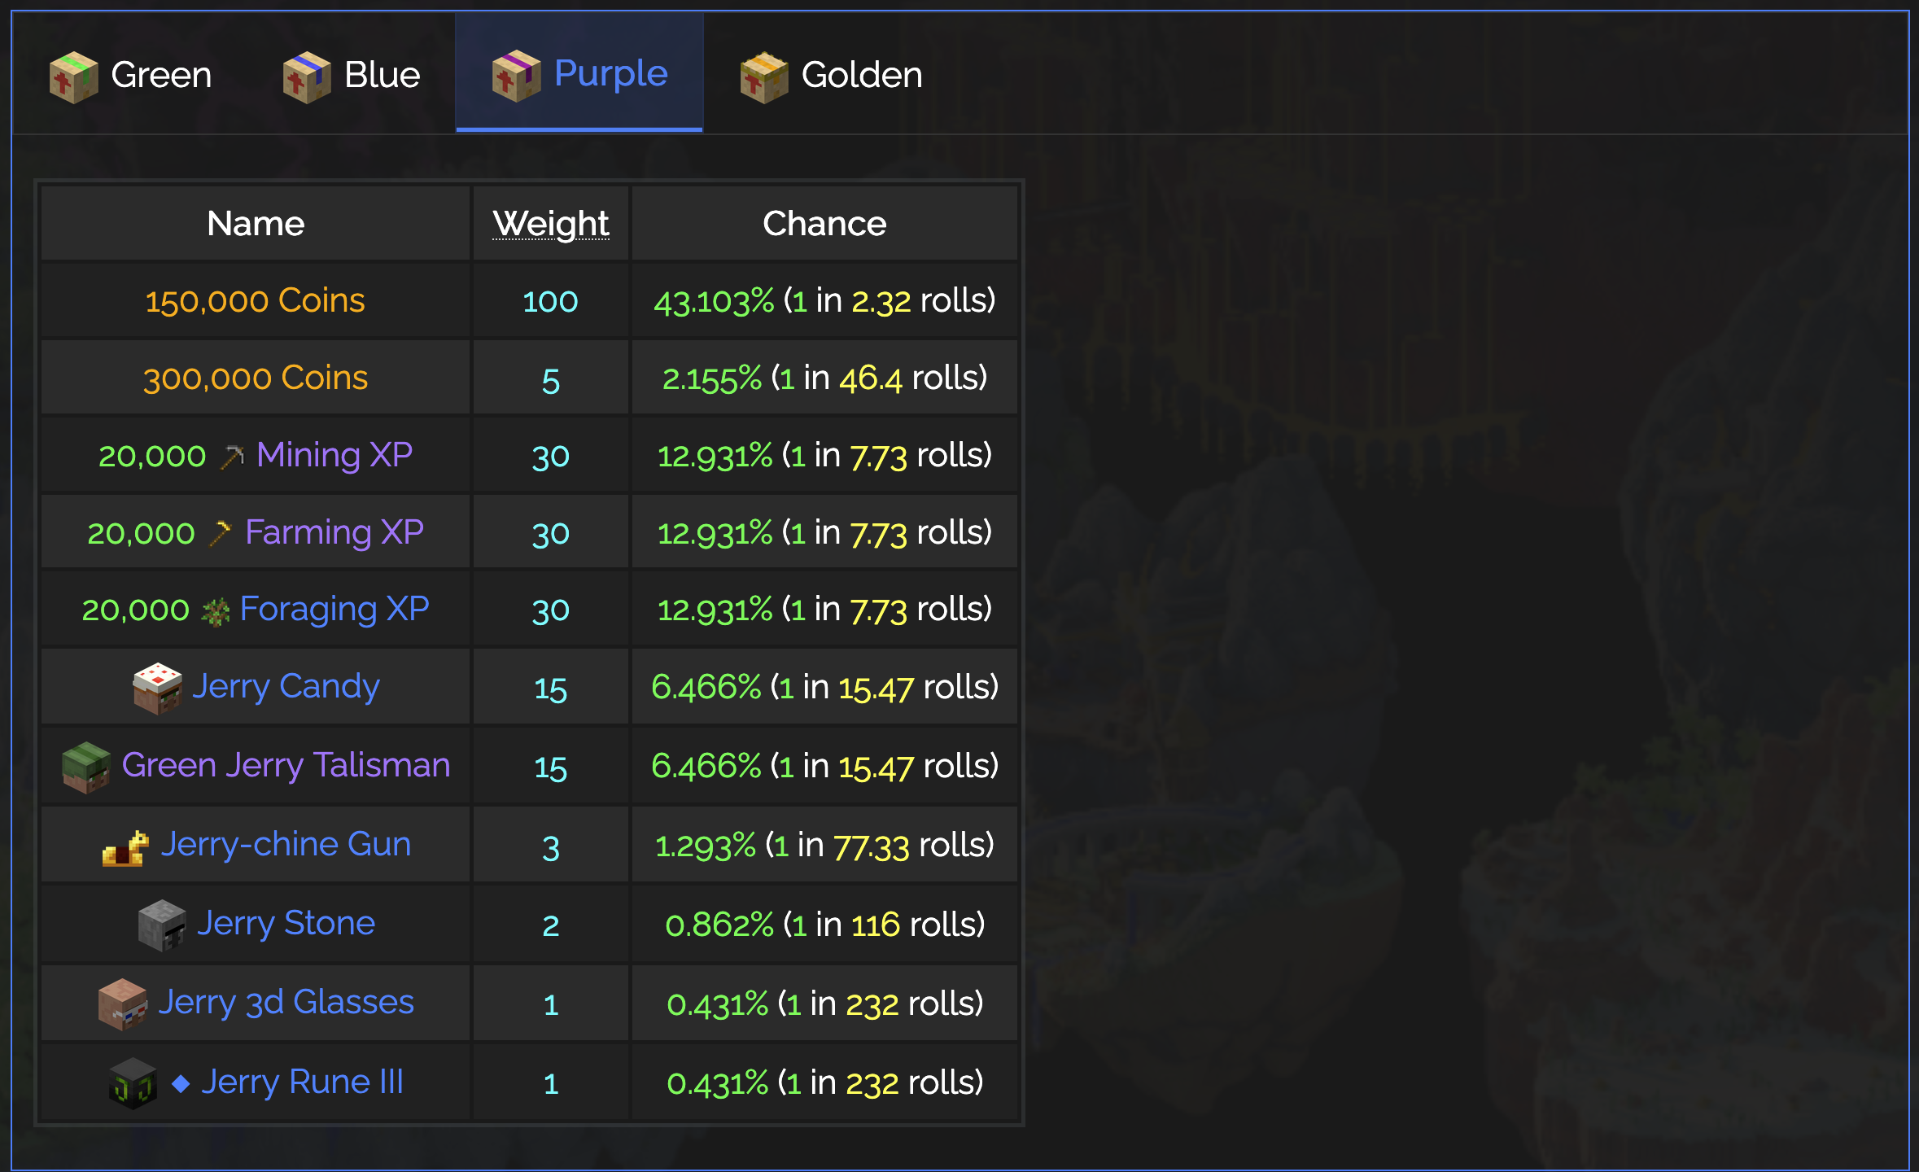Image resolution: width=1919 pixels, height=1172 pixels.
Task: Click the Foraging XP sapling icon
Action: 215,611
